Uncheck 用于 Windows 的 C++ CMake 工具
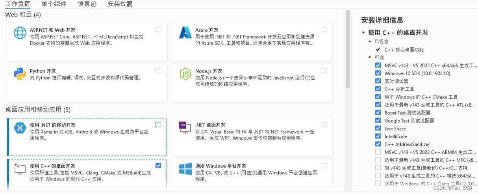 (378, 97)
